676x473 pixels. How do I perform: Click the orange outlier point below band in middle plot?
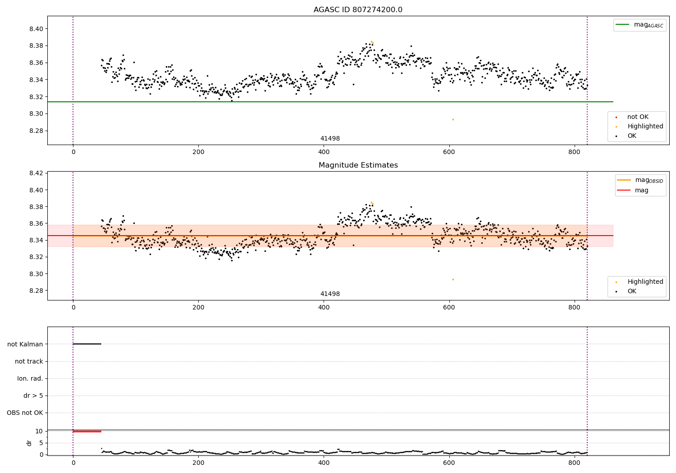click(453, 279)
